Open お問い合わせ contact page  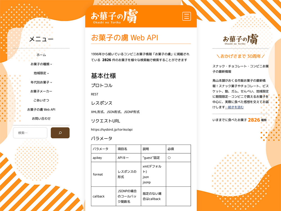click(41, 119)
